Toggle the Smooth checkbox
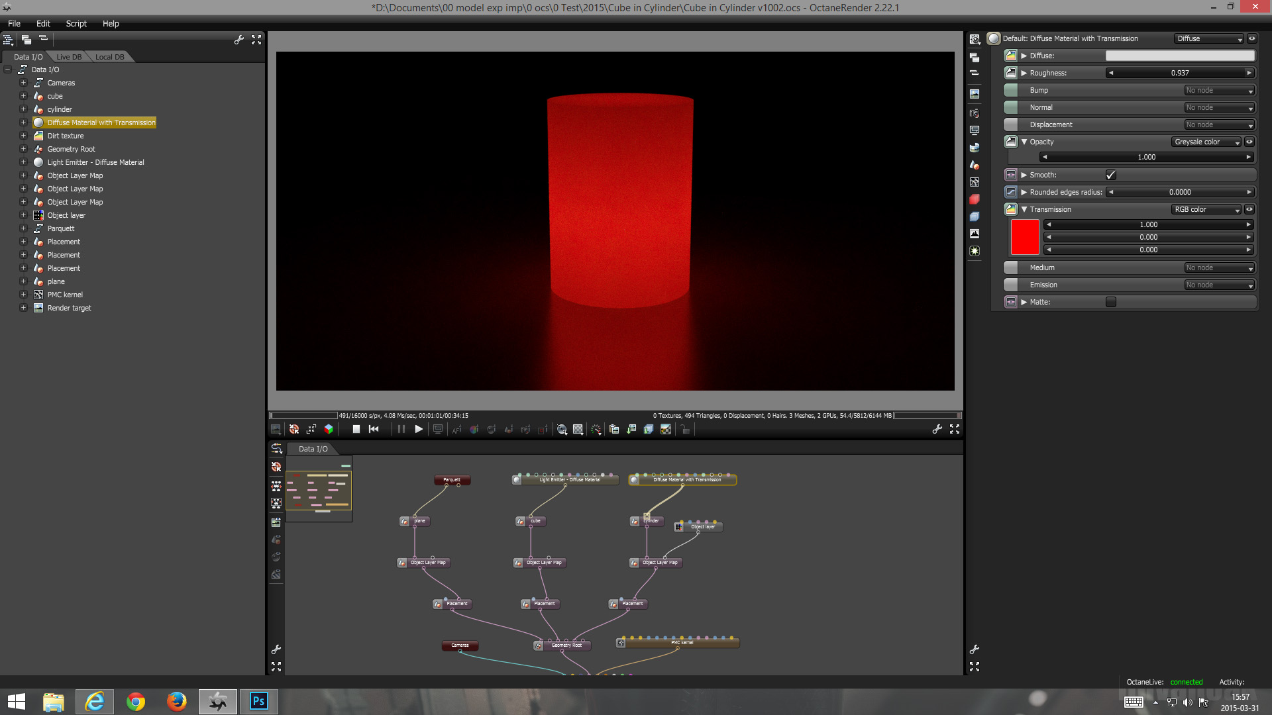The image size is (1272, 715). coord(1111,175)
